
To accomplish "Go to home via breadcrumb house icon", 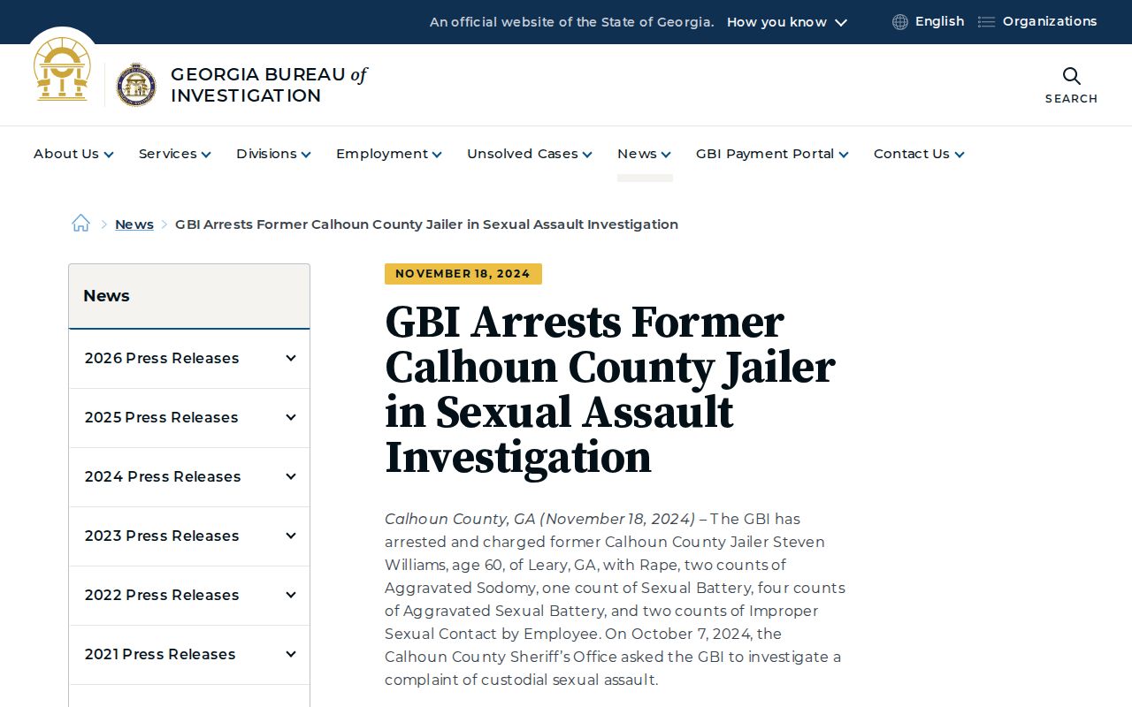I will coord(80,224).
